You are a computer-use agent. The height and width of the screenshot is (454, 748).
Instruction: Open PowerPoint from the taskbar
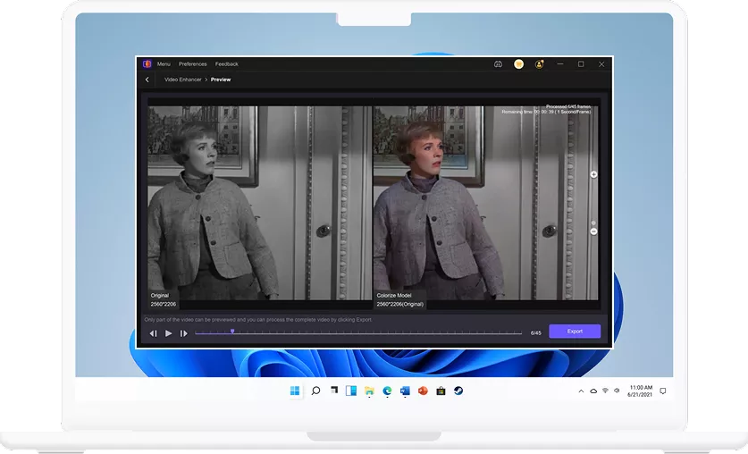pyautogui.click(x=423, y=391)
